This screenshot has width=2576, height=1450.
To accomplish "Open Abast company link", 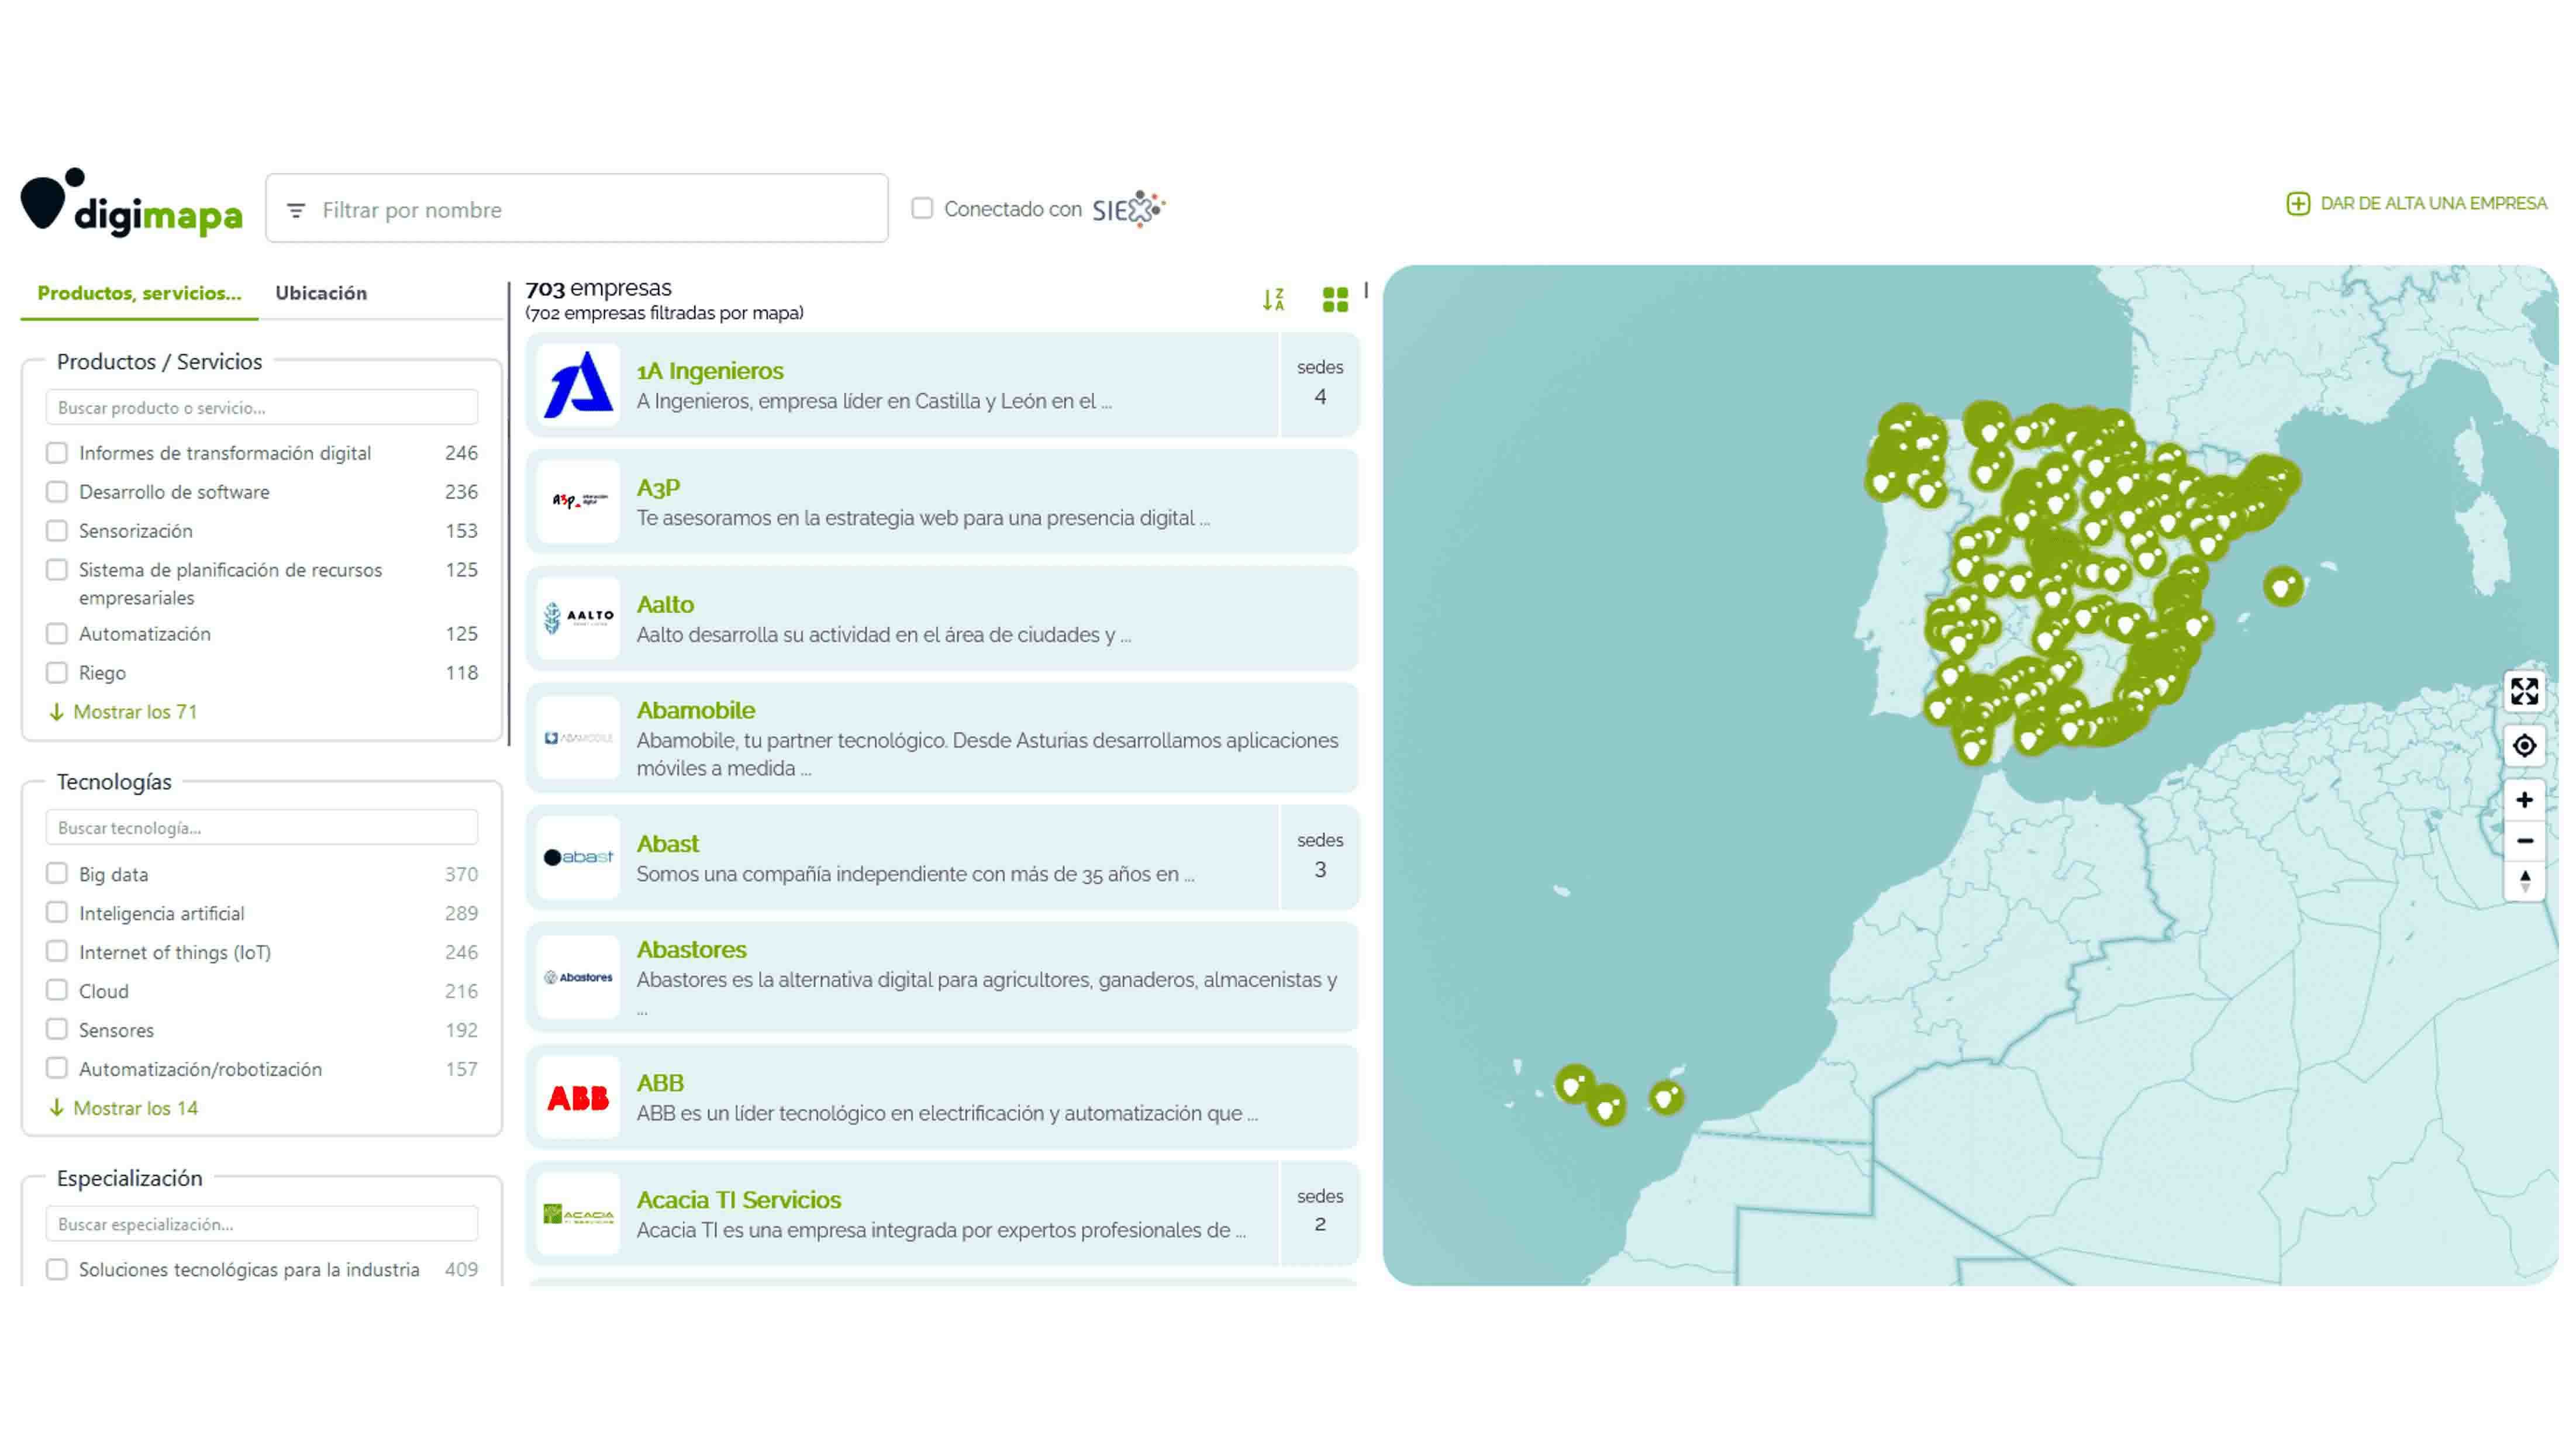I will [x=668, y=844].
